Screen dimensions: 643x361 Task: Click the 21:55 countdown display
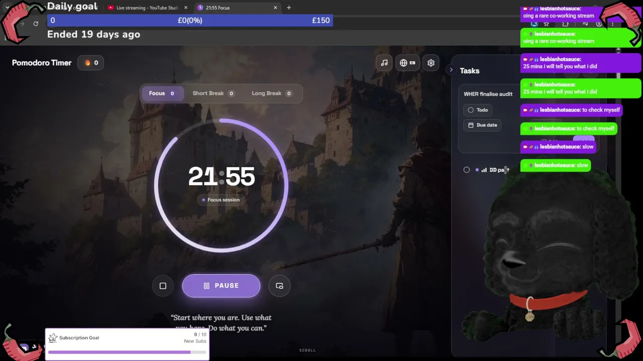click(x=222, y=176)
